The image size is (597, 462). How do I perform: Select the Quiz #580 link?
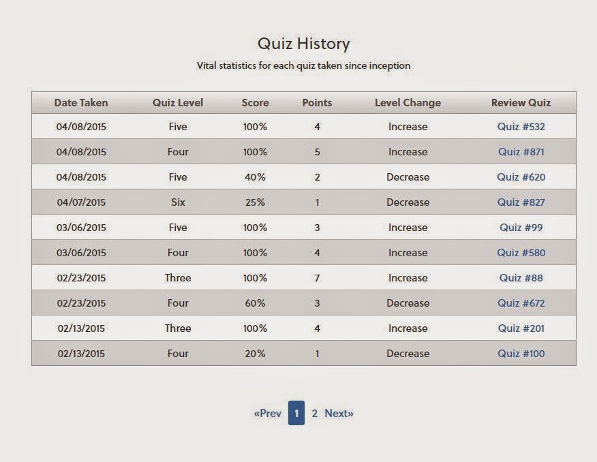[521, 253]
